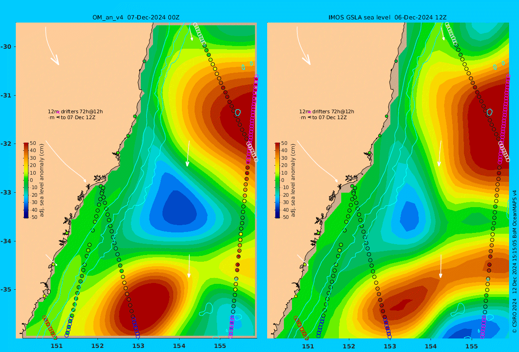Image resolution: width=519 pixels, height=352 pixels.
Task: Click the dark-blue 50 value in the IMOS GSLA legend
Action: click(x=286, y=218)
